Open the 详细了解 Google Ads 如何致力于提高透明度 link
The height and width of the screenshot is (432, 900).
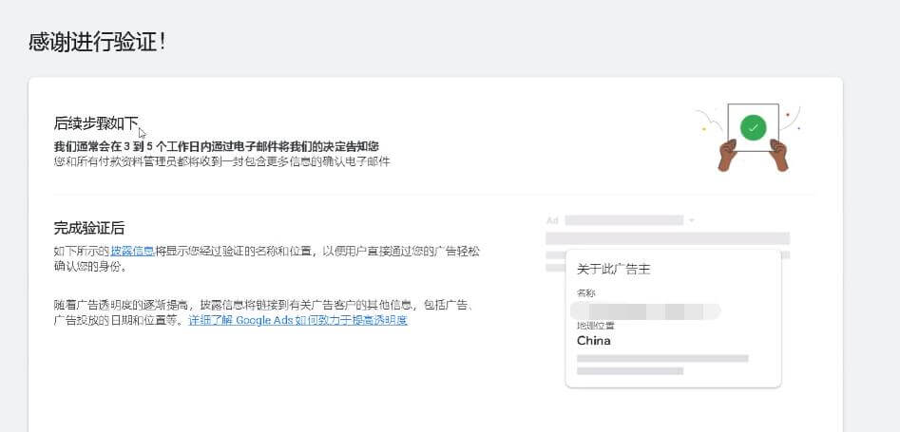coord(297,320)
